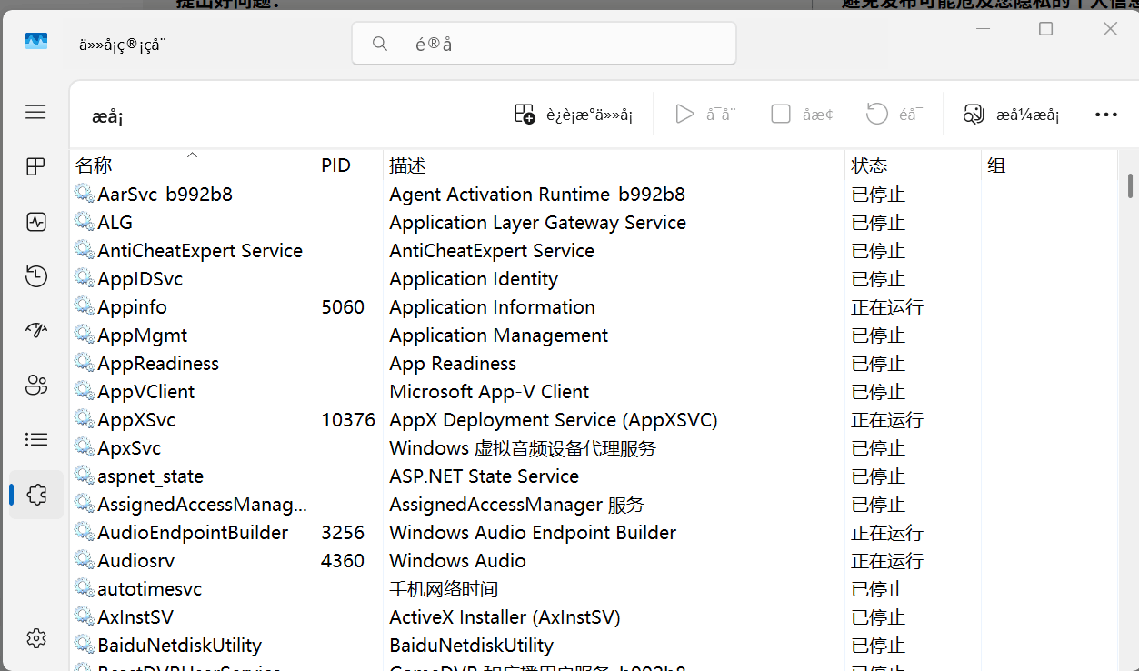Click description 手机网络时间
Image resolution: width=1139 pixels, height=671 pixels.
coord(444,589)
